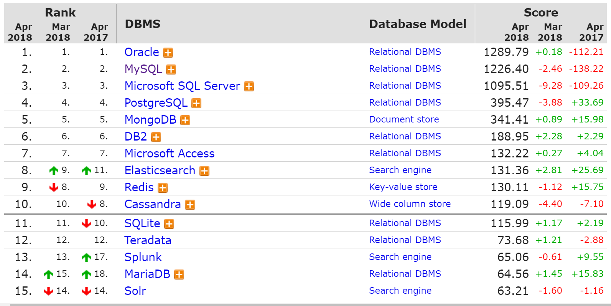Click Wide column store link for Cassandra
This screenshot has height=306, width=611.
pos(410,204)
